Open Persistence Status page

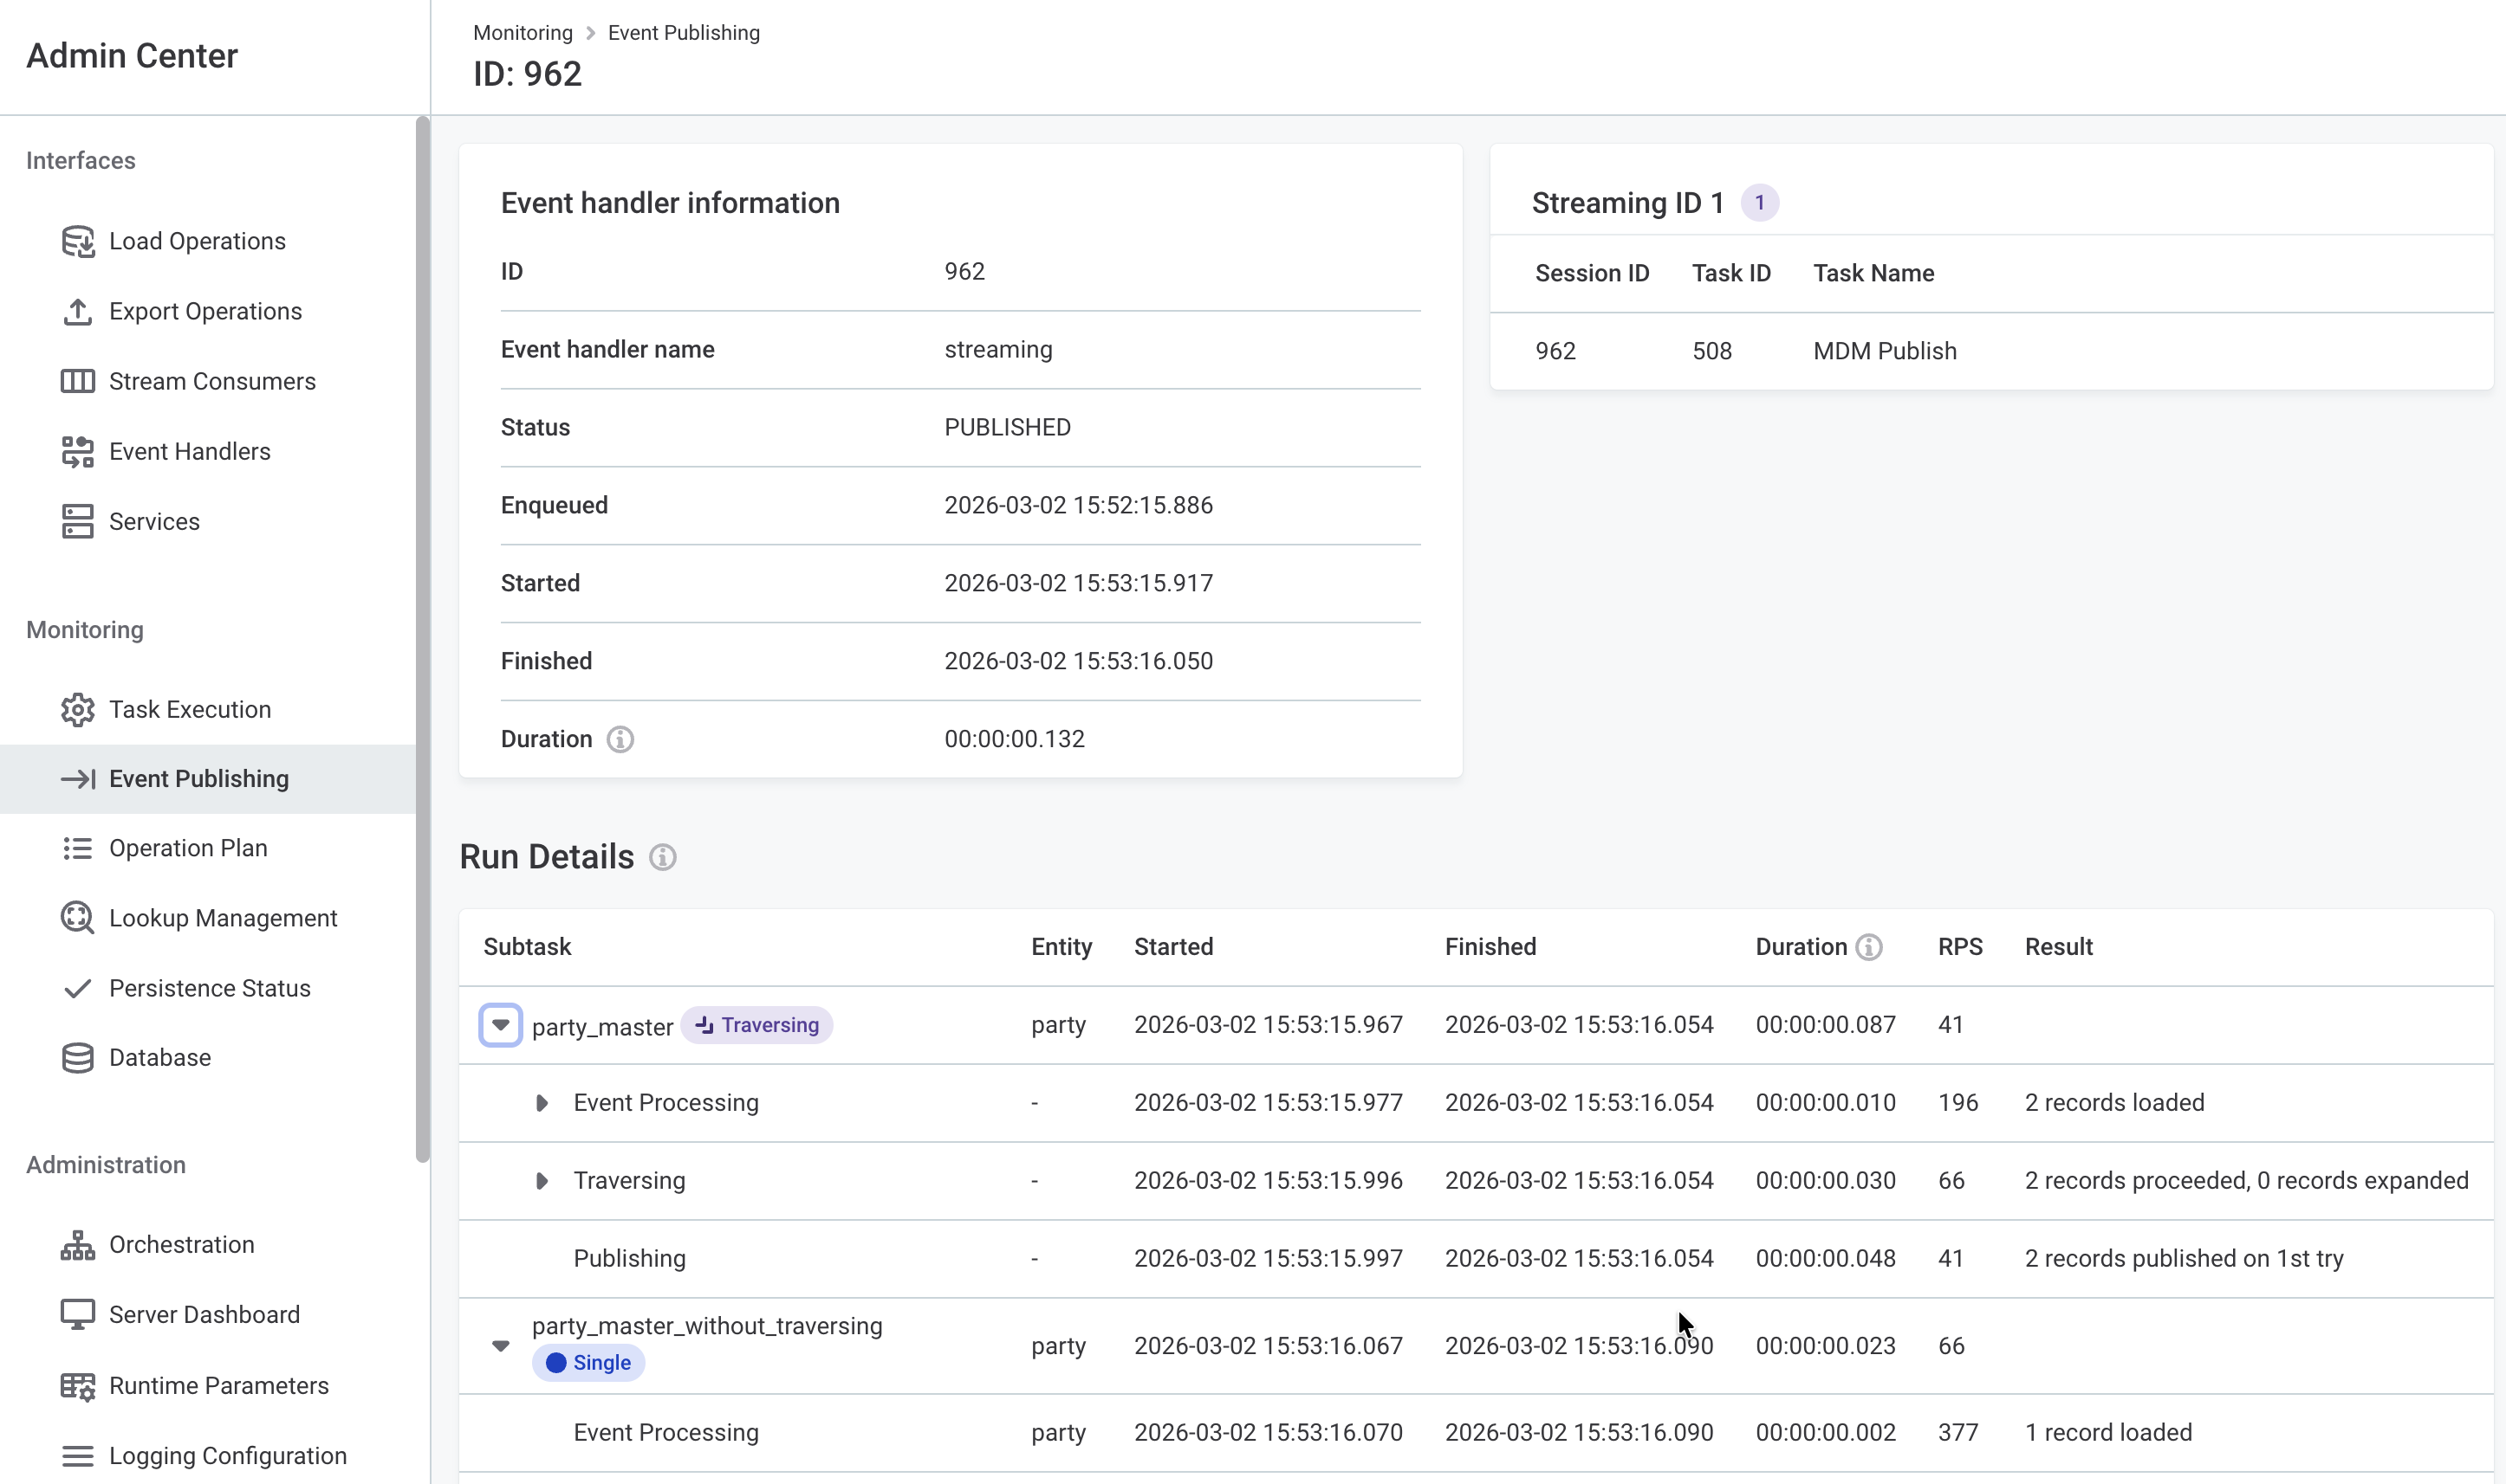click(209, 988)
